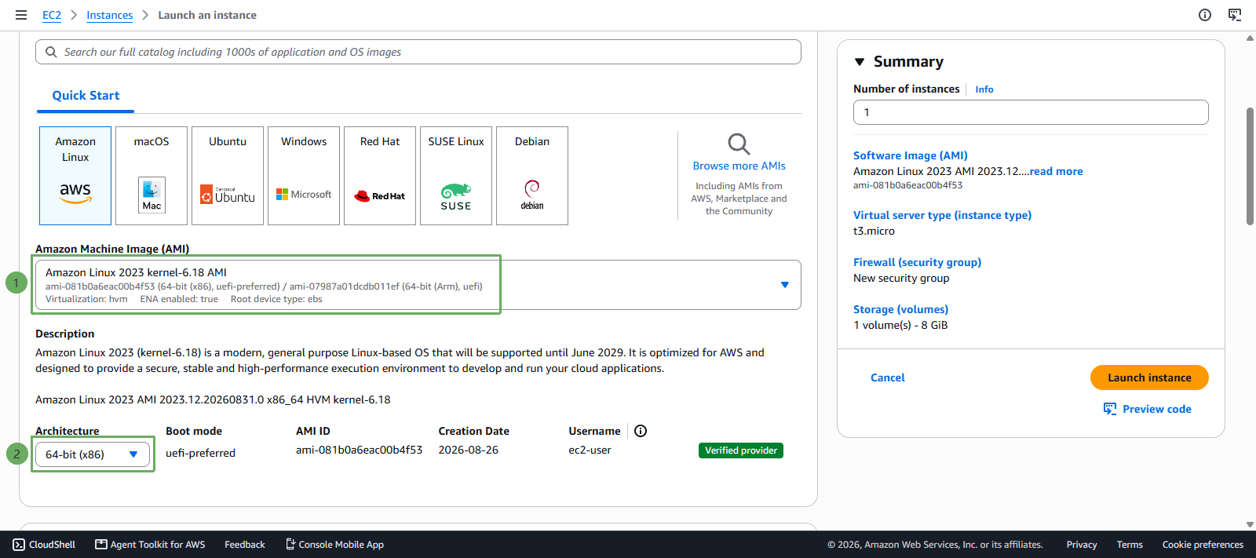The image size is (1256, 558).
Task: Open the Terms footer link
Action: point(1130,545)
